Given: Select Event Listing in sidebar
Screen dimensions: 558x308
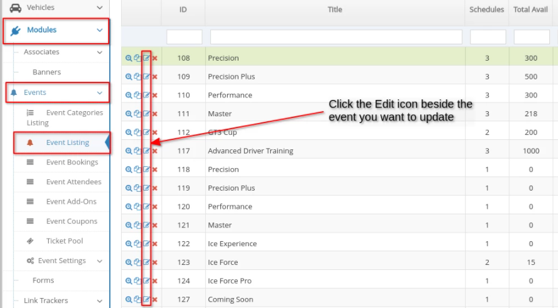Looking at the screenshot, I should (67, 142).
